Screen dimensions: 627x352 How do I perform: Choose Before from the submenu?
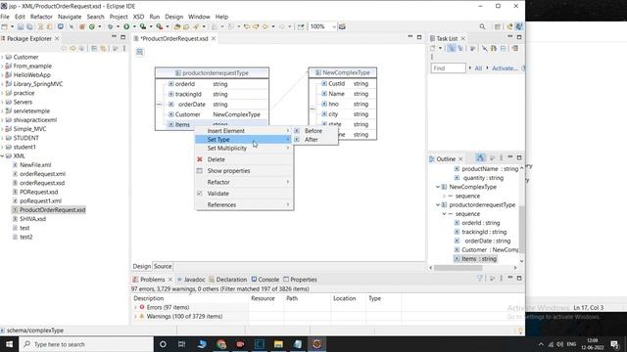coord(315,130)
